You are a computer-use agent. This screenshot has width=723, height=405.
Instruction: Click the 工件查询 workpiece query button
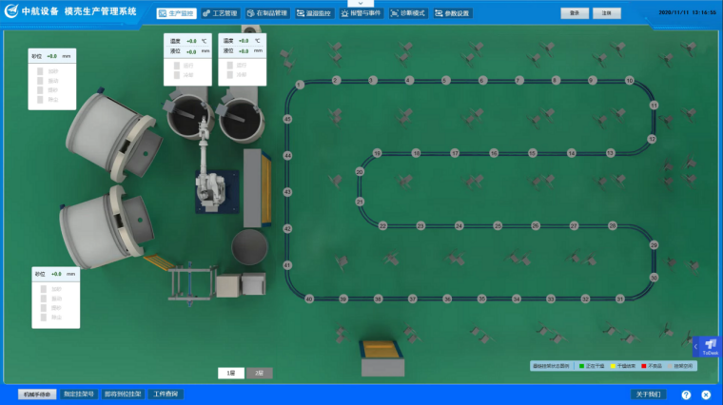tap(166, 395)
